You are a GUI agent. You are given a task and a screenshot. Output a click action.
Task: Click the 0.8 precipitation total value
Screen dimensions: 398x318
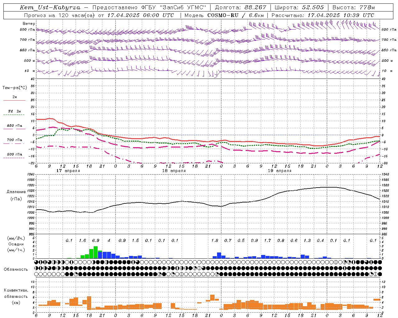pyautogui.click(x=281, y=240)
